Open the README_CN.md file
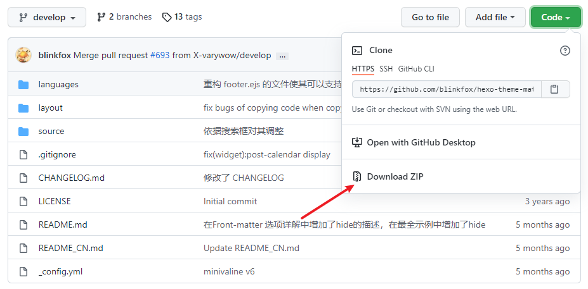 click(71, 248)
